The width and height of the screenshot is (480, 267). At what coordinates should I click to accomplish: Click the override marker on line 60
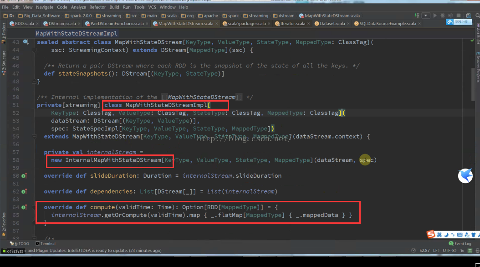(x=24, y=176)
